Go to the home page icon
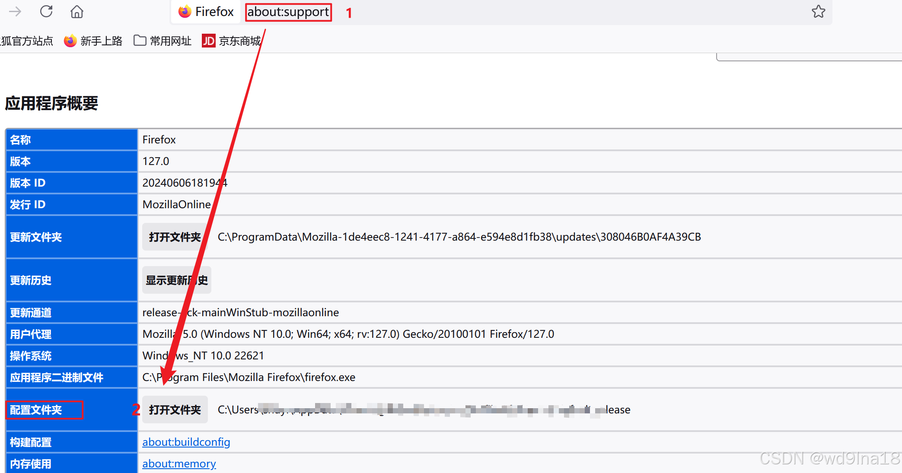 [77, 12]
